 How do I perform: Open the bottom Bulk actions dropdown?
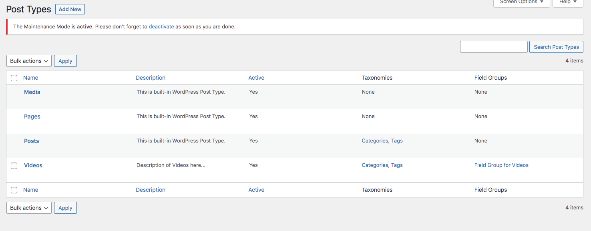pyautogui.click(x=29, y=208)
